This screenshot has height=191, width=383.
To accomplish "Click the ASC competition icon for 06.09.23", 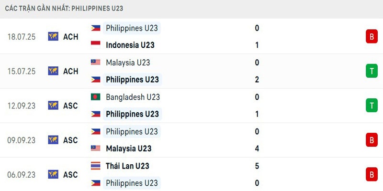I will (53, 175).
